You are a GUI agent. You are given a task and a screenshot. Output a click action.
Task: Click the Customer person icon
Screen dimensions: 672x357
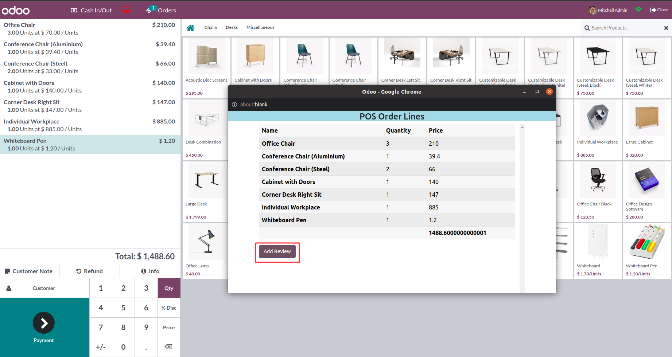pos(9,288)
